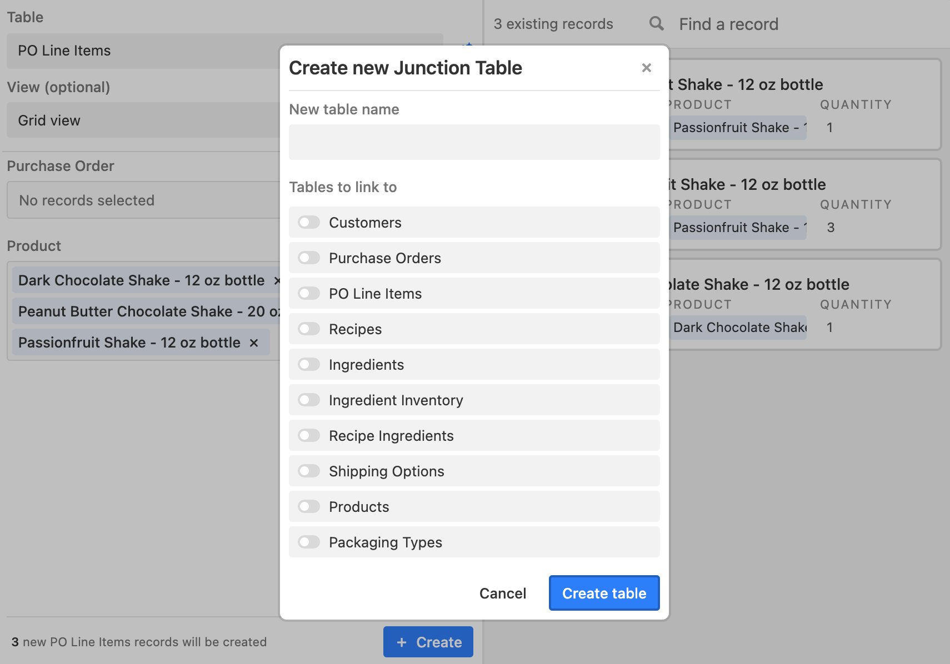Image resolution: width=950 pixels, height=664 pixels.
Task: Click the New table name input field
Action: (474, 142)
